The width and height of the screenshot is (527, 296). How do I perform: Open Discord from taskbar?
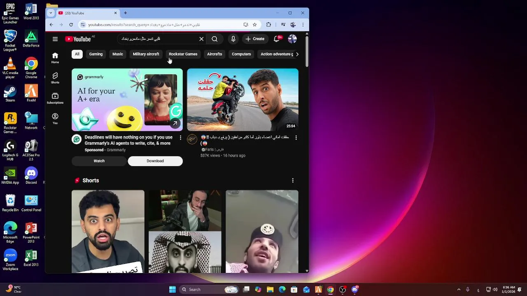(x=354, y=289)
